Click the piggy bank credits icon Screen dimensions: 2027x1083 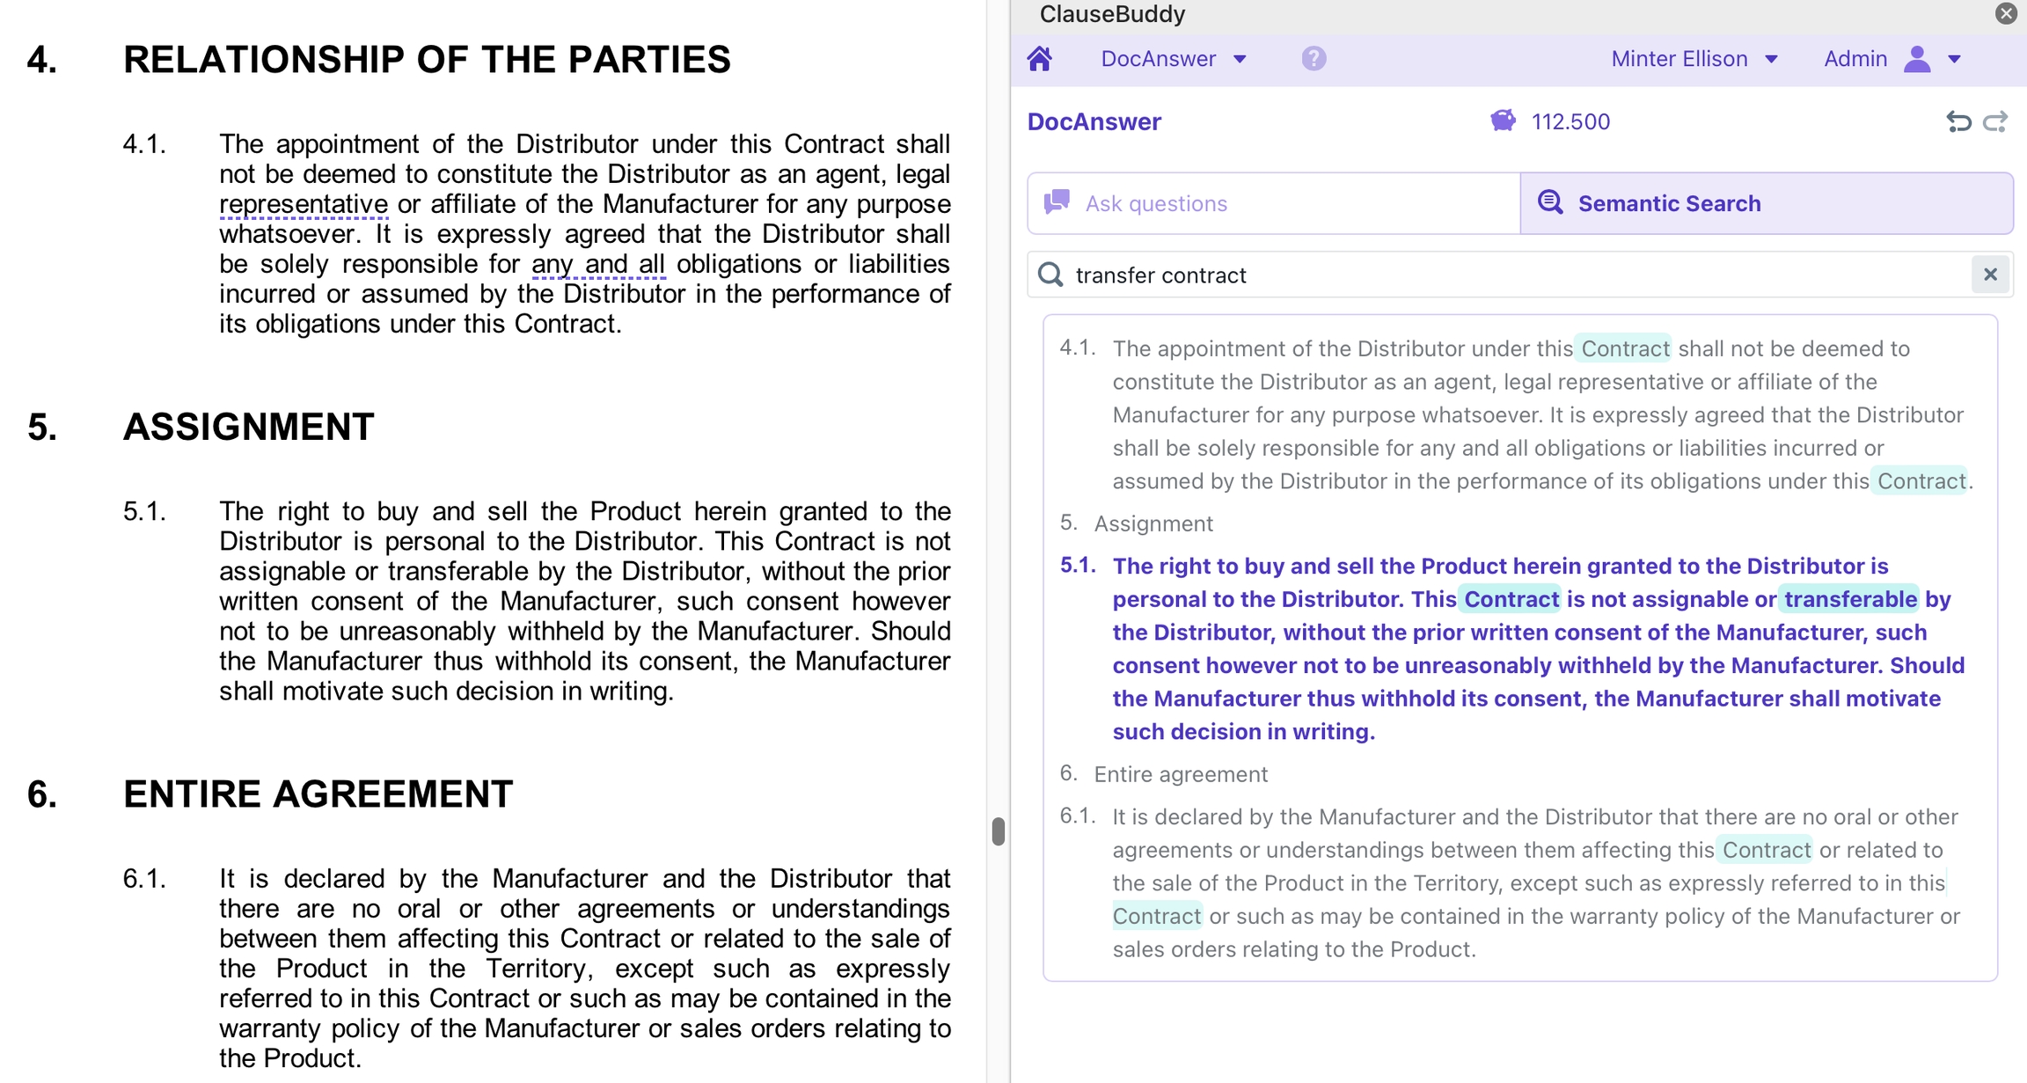click(x=1503, y=121)
